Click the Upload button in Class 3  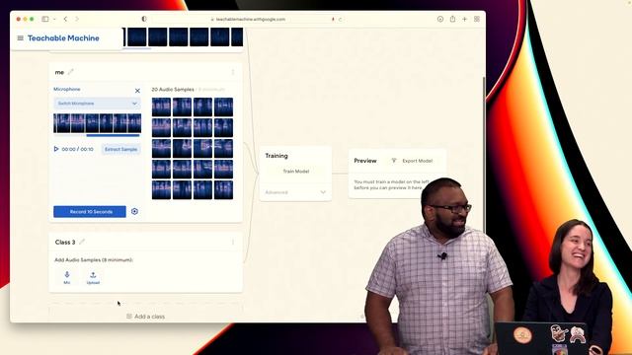click(93, 278)
